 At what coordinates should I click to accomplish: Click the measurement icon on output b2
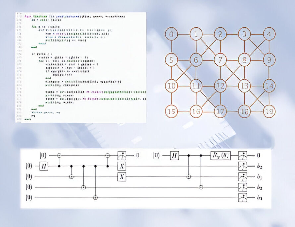(x=243, y=187)
